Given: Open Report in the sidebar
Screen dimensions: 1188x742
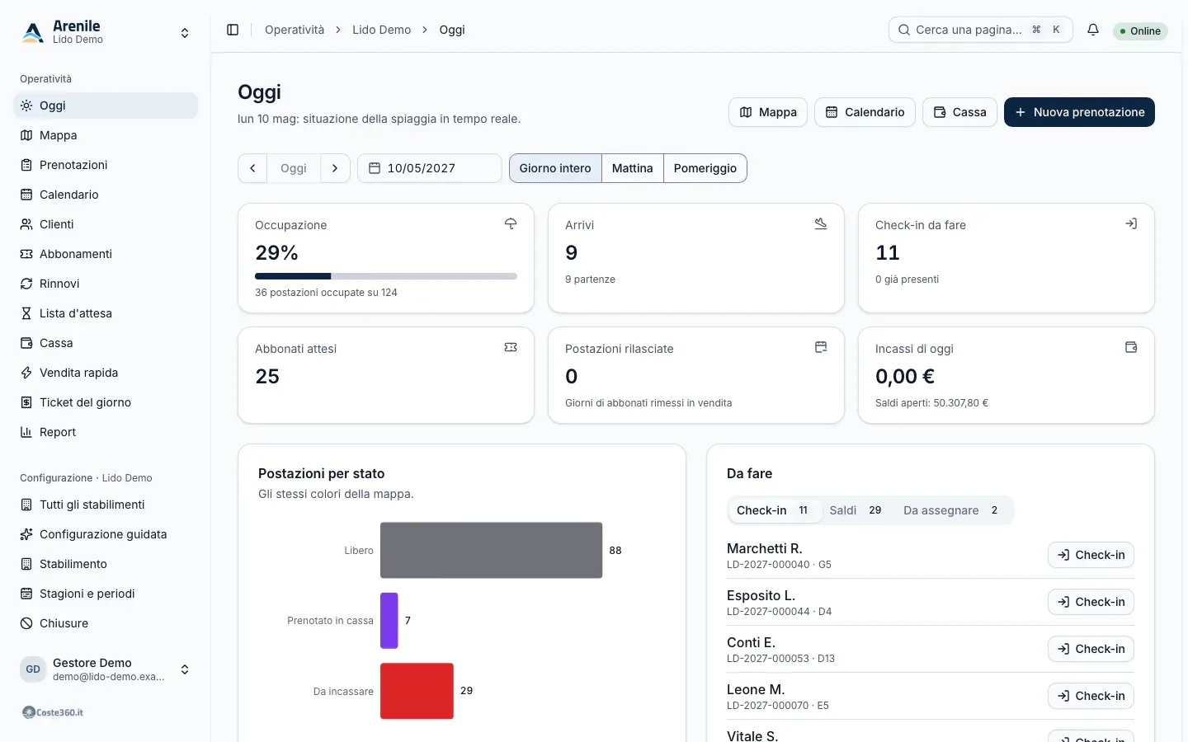Looking at the screenshot, I should click(106, 432).
